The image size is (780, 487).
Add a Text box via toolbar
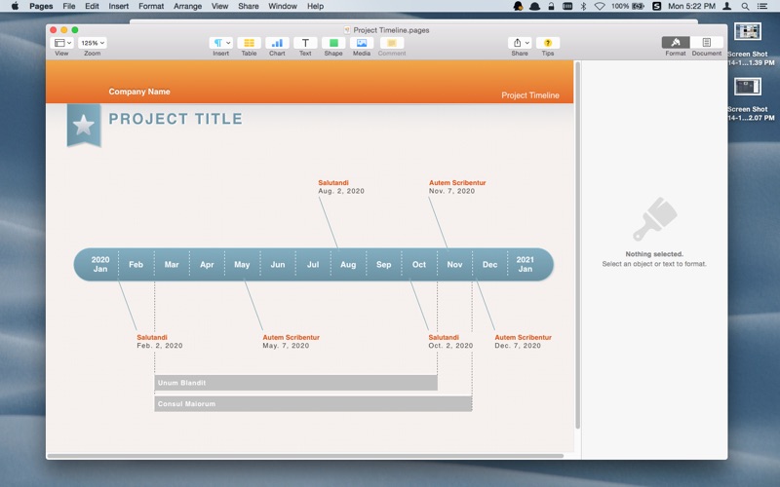point(305,43)
